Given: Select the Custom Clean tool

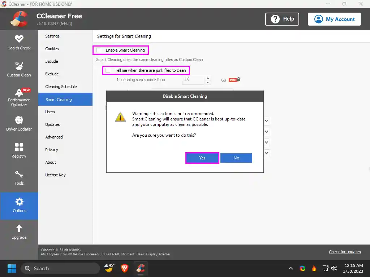Looking at the screenshot, I should (x=19, y=69).
